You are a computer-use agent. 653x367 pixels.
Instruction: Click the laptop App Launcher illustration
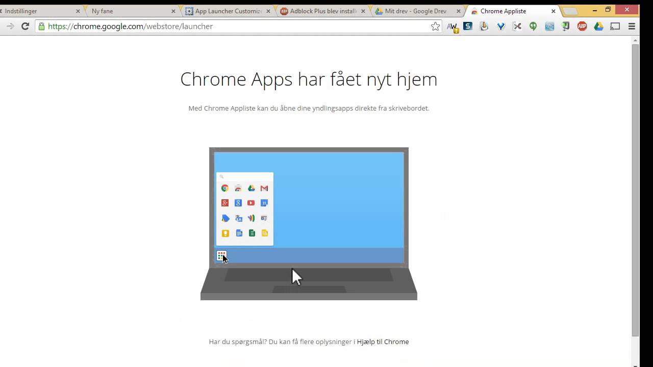(309, 224)
